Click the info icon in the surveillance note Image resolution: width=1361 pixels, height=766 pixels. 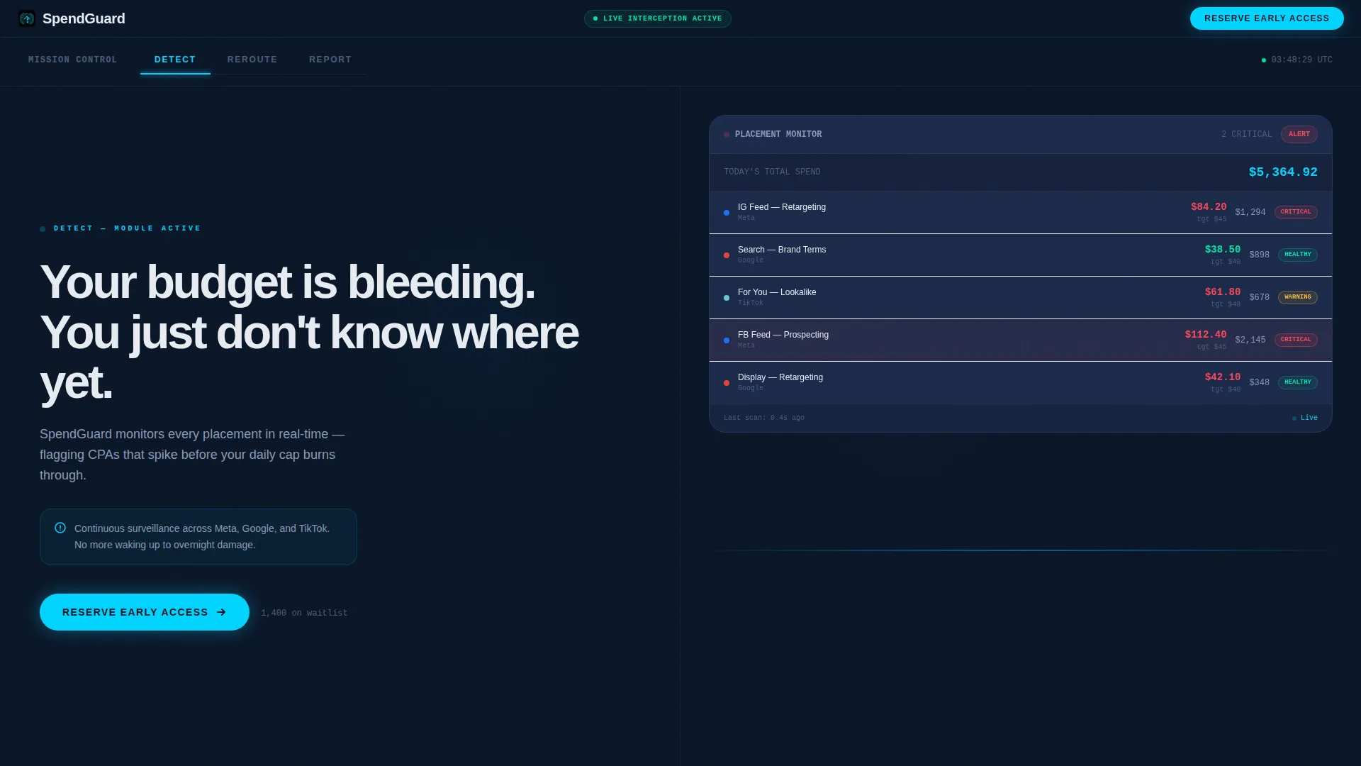pyautogui.click(x=60, y=528)
